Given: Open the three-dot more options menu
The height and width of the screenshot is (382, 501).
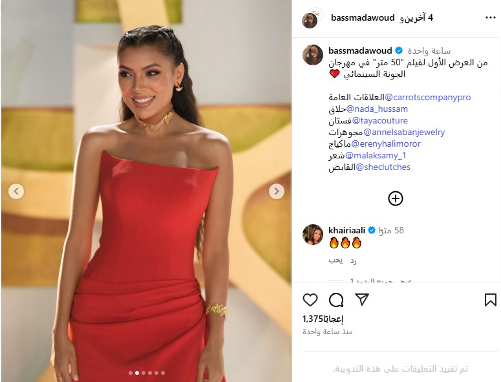Looking at the screenshot, I should (491, 17).
